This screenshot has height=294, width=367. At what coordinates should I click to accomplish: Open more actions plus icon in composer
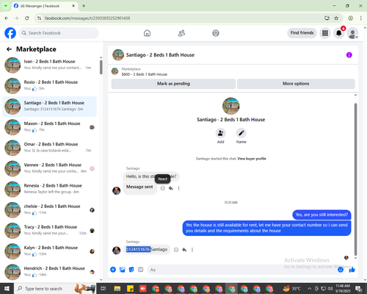113,270
